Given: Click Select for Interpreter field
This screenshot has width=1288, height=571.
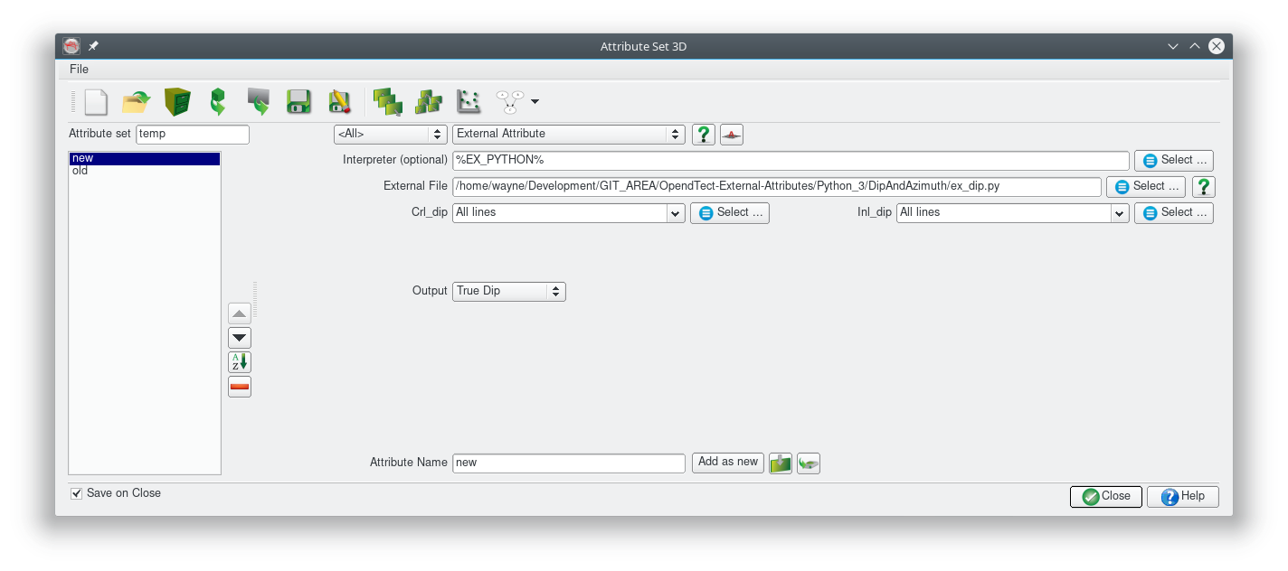Looking at the screenshot, I should pyautogui.click(x=1174, y=161).
